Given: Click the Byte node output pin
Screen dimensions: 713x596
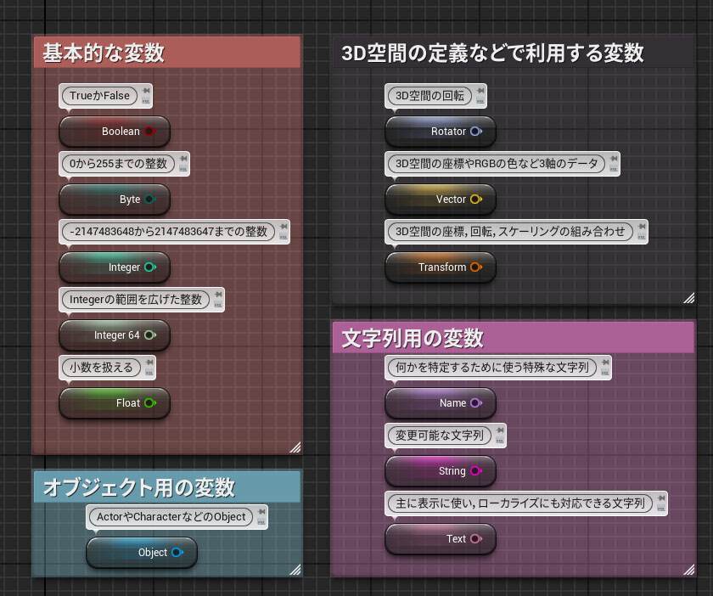Looking at the screenshot, I should [x=149, y=200].
